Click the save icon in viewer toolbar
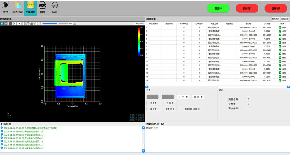Viewport: 290px width, 155px height. [x=23, y=23]
